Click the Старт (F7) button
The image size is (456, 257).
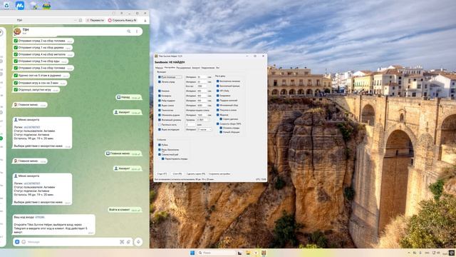pos(162,174)
